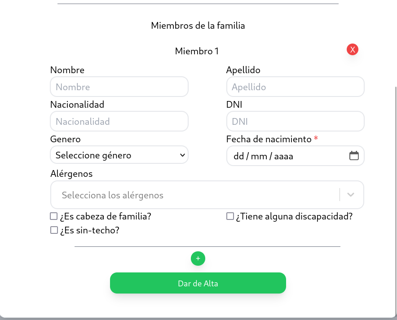Open the calendar date picker icon

354,156
